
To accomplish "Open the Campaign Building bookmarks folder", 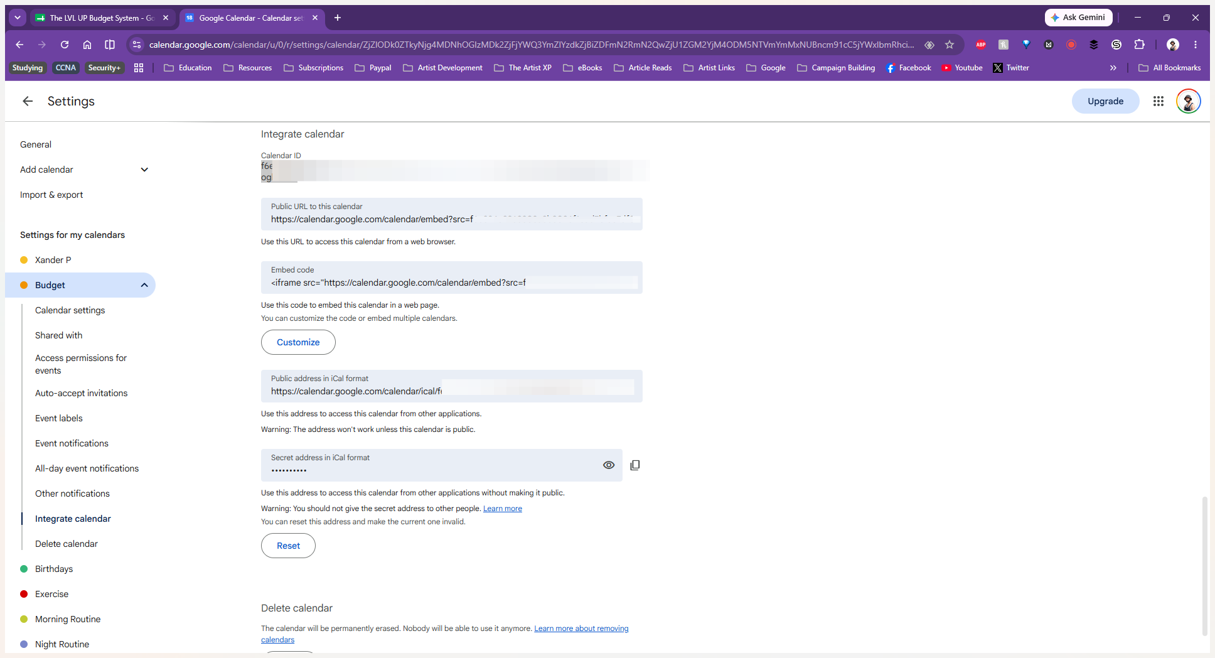I will click(x=836, y=68).
